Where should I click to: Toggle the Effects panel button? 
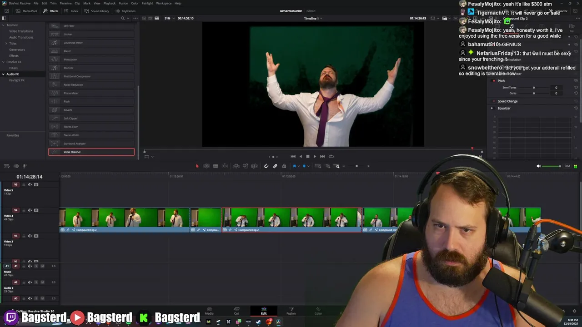click(51, 11)
